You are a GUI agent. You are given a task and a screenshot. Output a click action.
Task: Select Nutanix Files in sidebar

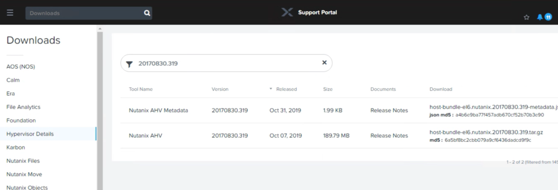23,161
